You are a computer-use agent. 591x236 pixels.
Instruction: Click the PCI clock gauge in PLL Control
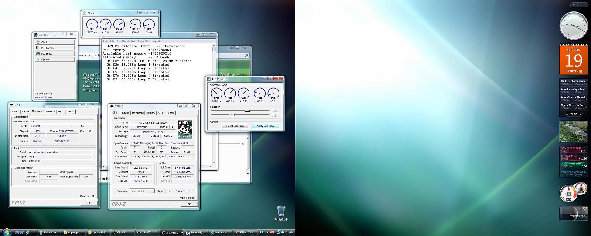pos(273,95)
